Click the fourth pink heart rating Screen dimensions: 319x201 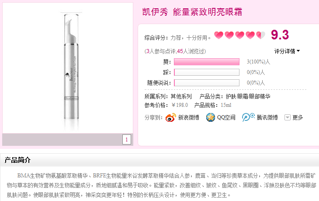pos(250,35)
